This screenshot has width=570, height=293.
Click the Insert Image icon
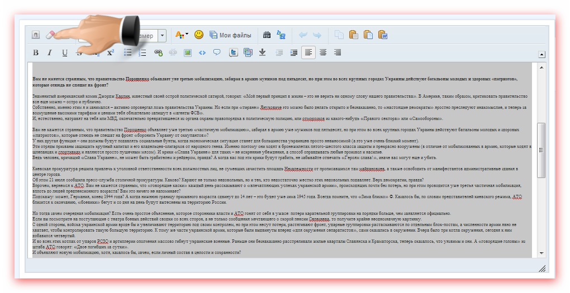(x=188, y=52)
